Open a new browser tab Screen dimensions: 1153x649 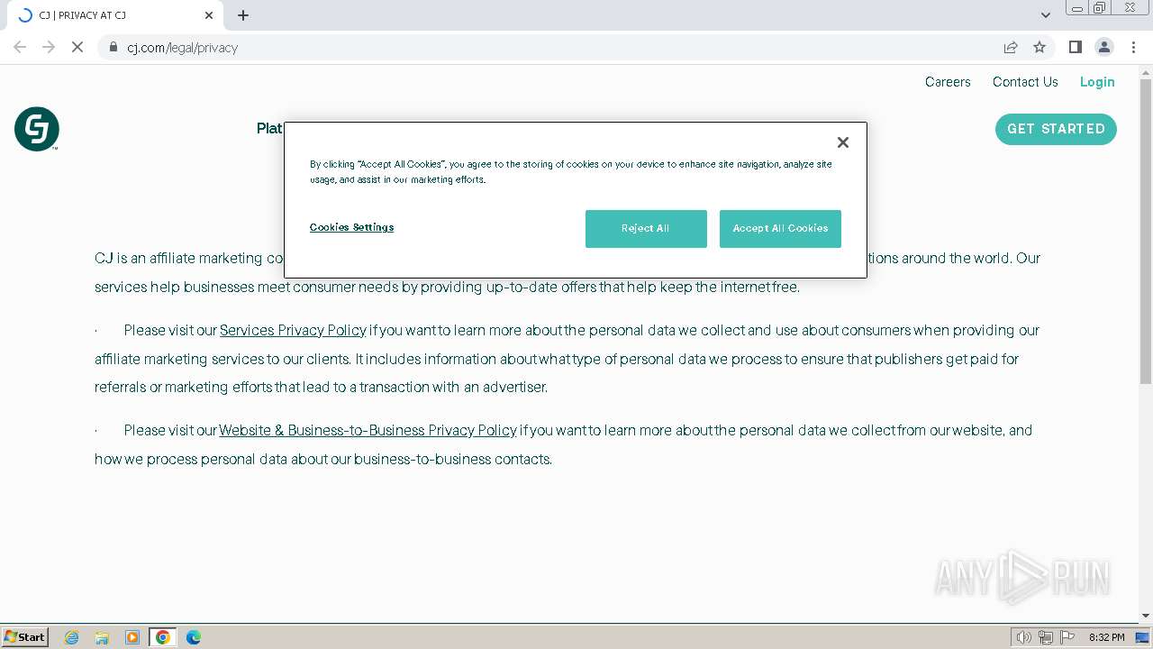tap(243, 15)
